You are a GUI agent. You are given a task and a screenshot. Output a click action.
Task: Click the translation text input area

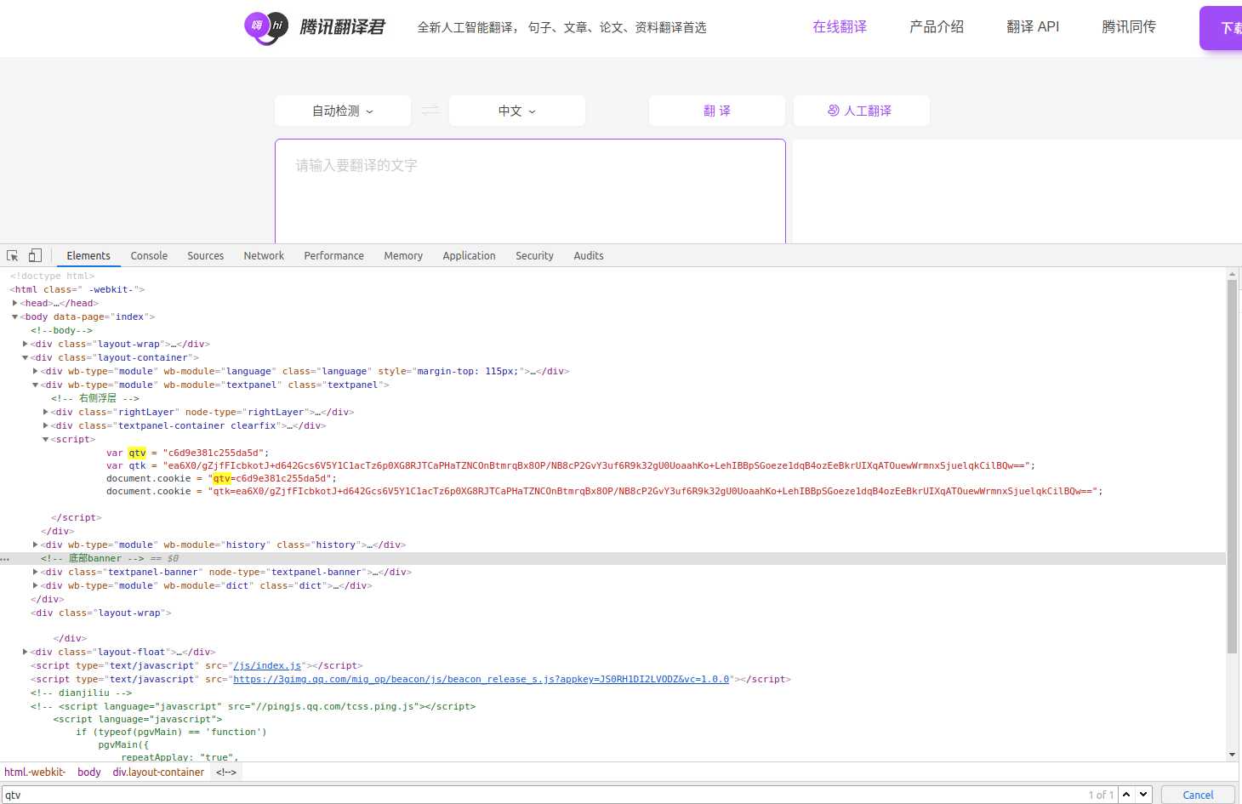click(x=530, y=191)
